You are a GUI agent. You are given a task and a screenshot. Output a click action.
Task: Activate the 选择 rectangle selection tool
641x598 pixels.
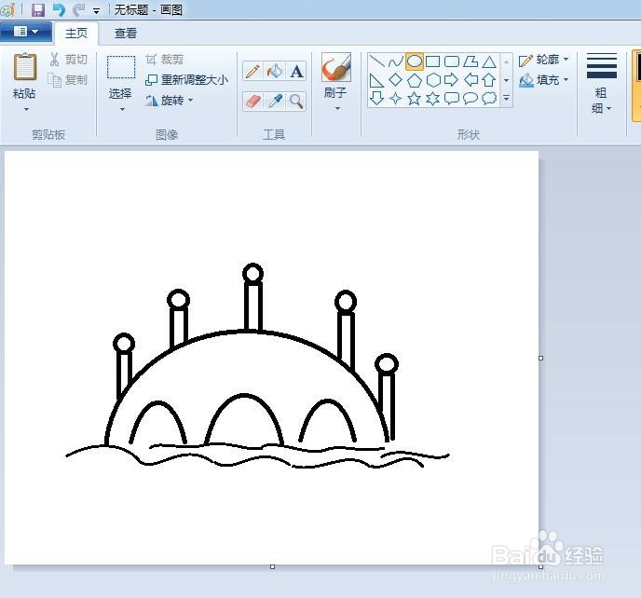(121, 67)
